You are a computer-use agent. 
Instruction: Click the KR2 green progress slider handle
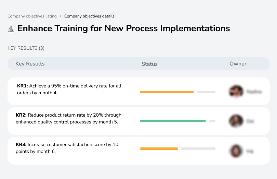click(x=208, y=121)
